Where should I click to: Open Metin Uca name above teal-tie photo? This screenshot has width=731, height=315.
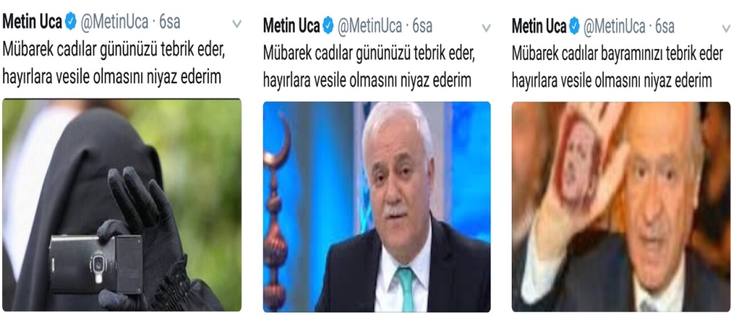291,26
